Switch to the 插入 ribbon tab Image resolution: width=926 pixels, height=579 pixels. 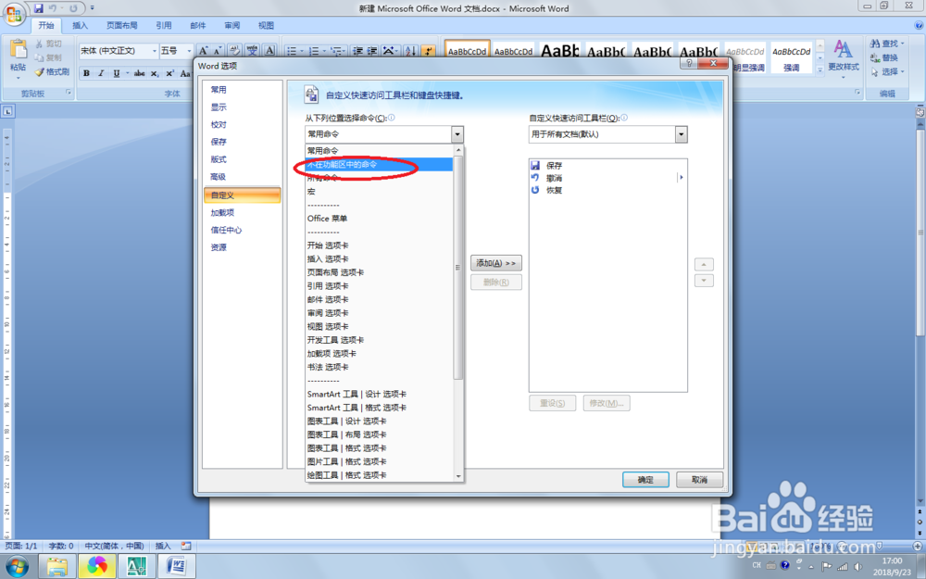coord(80,25)
